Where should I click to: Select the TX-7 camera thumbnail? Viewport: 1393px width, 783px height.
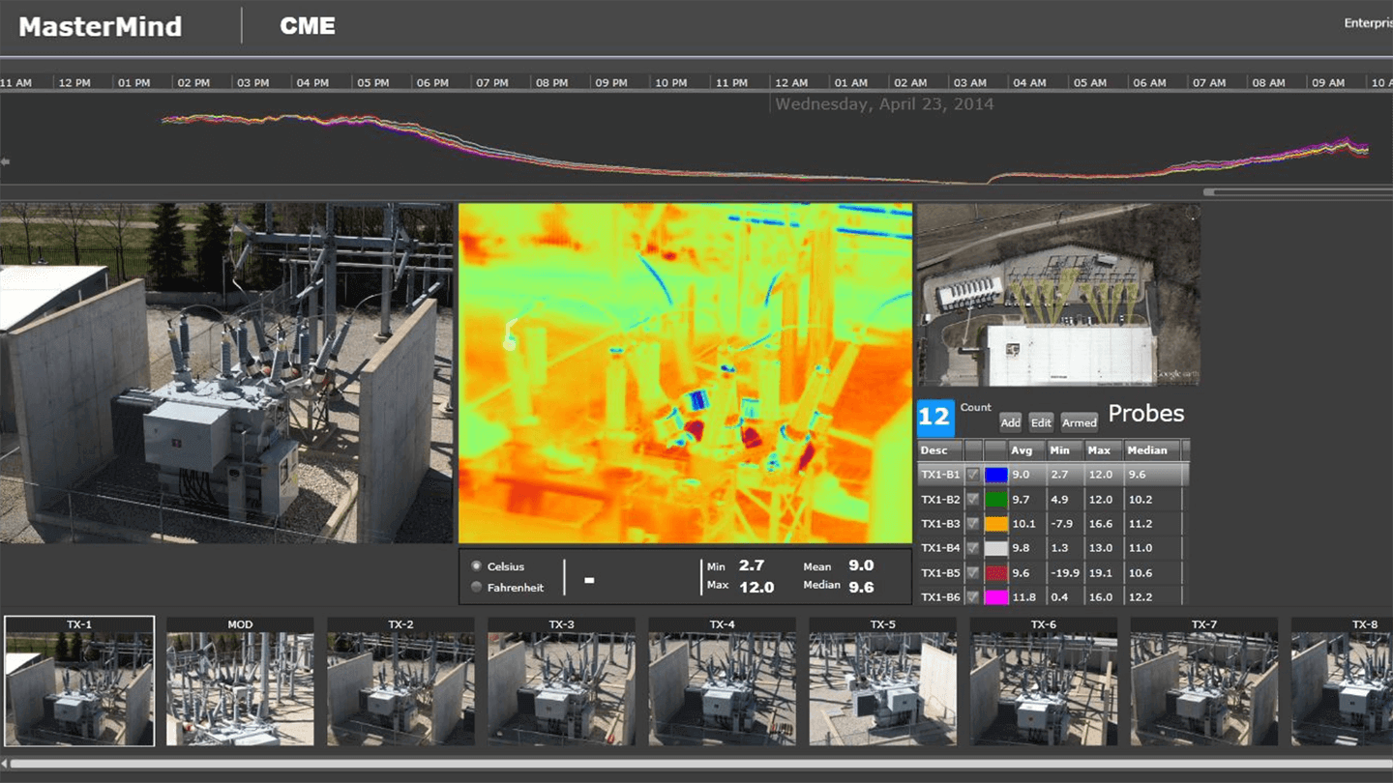1203,681
